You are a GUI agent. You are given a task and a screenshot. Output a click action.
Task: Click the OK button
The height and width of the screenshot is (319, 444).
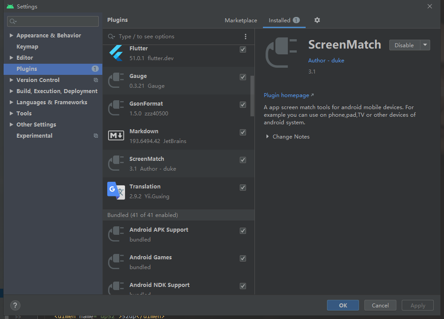pyautogui.click(x=343, y=305)
